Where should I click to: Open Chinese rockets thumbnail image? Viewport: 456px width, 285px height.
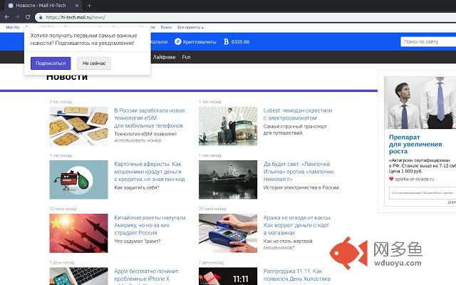[x=78, y=233]
